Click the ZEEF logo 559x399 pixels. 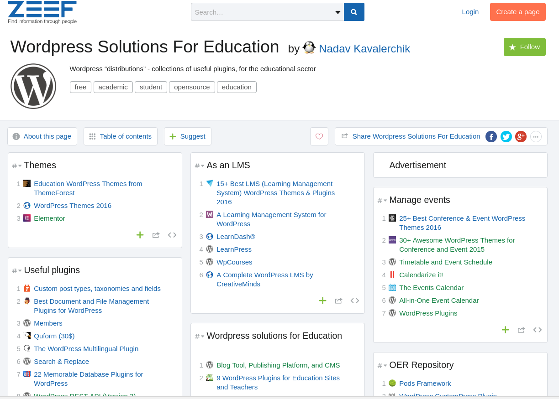pos(42,12)
